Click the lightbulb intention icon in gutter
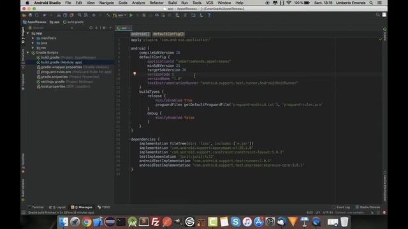 [135, 74]
